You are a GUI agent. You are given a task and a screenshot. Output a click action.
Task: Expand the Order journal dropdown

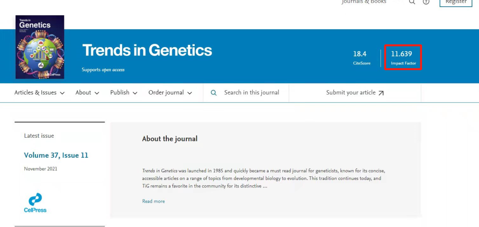click(170, 93)
